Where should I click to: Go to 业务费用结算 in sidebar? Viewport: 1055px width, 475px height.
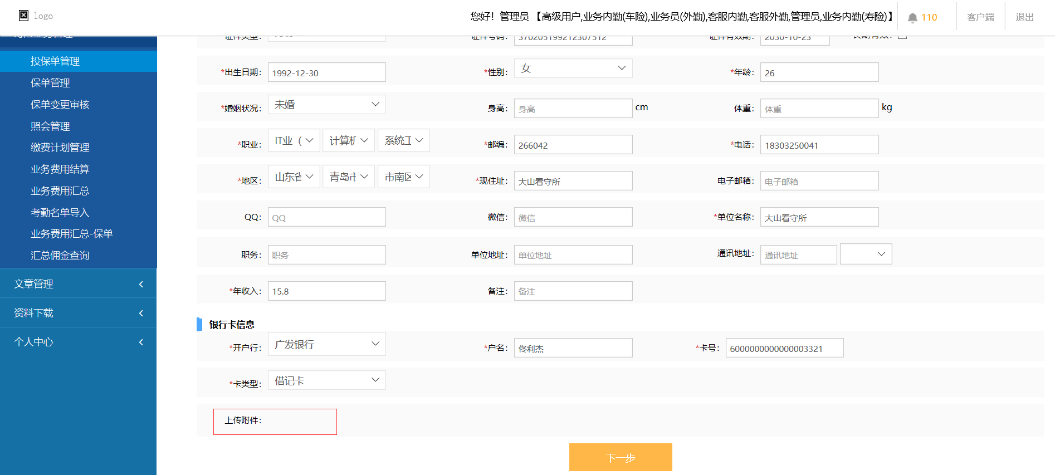click(60, 169)
